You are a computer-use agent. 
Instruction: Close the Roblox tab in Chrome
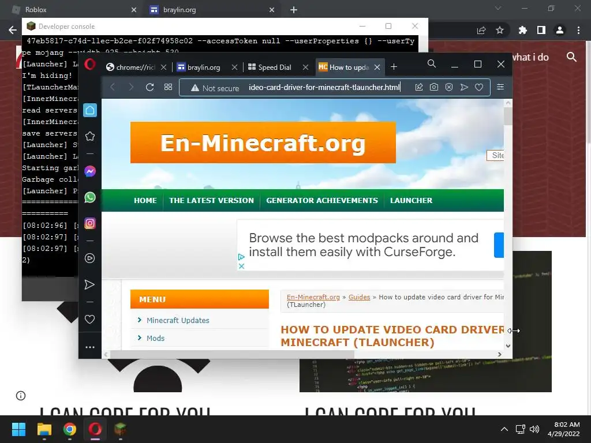point(134,10)
